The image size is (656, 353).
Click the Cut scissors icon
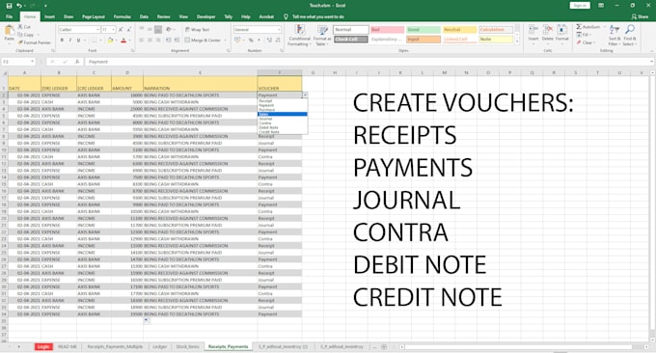coord(20,27)
